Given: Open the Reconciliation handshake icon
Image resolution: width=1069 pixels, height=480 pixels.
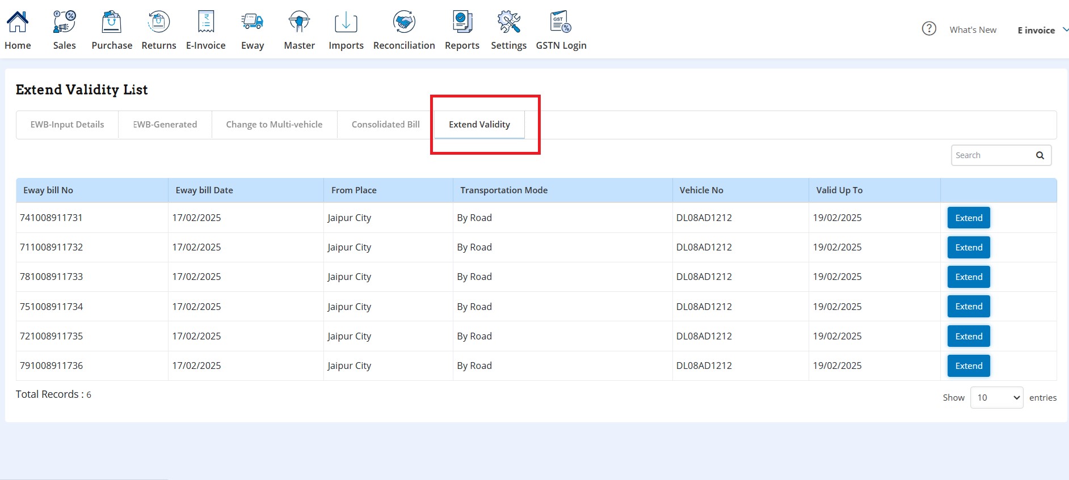Looking at the screenshot, I should (x=404, y=22).
